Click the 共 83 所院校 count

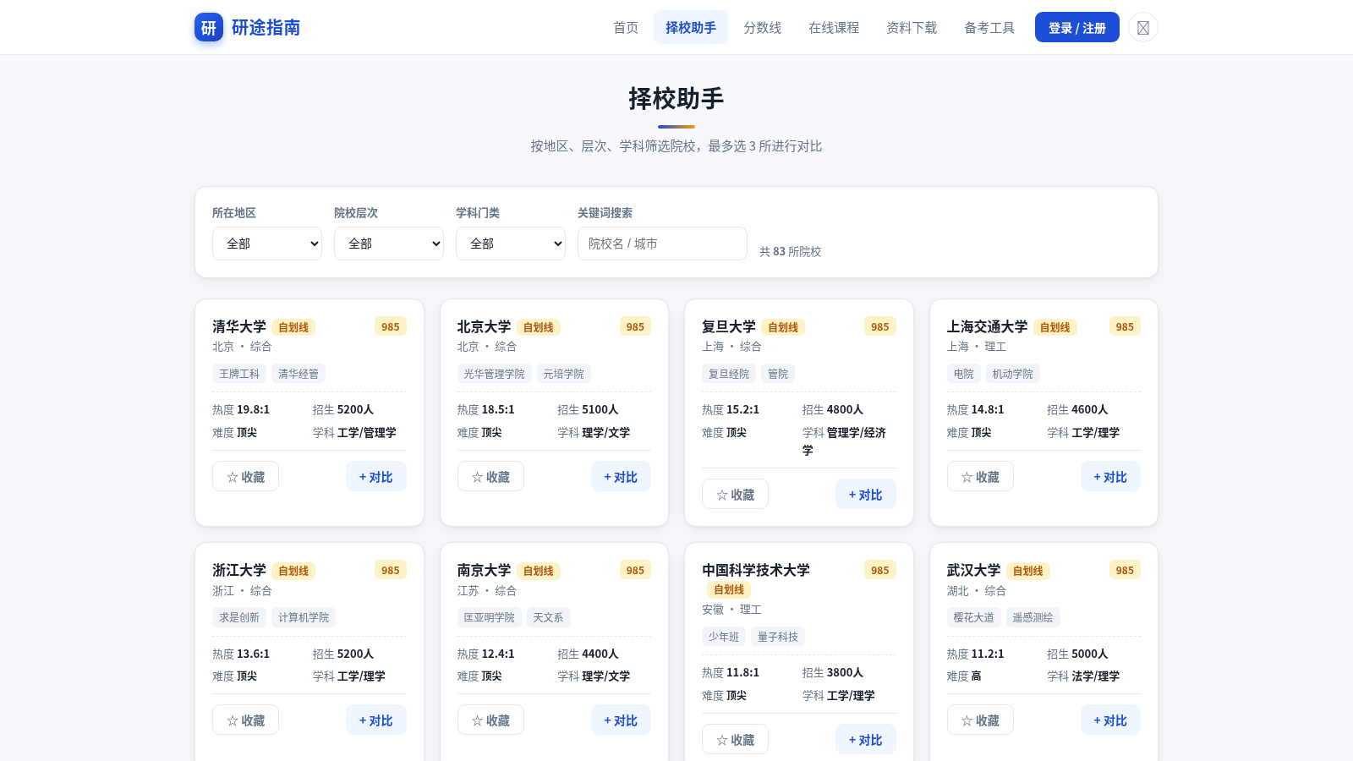(x=790, y=251)
